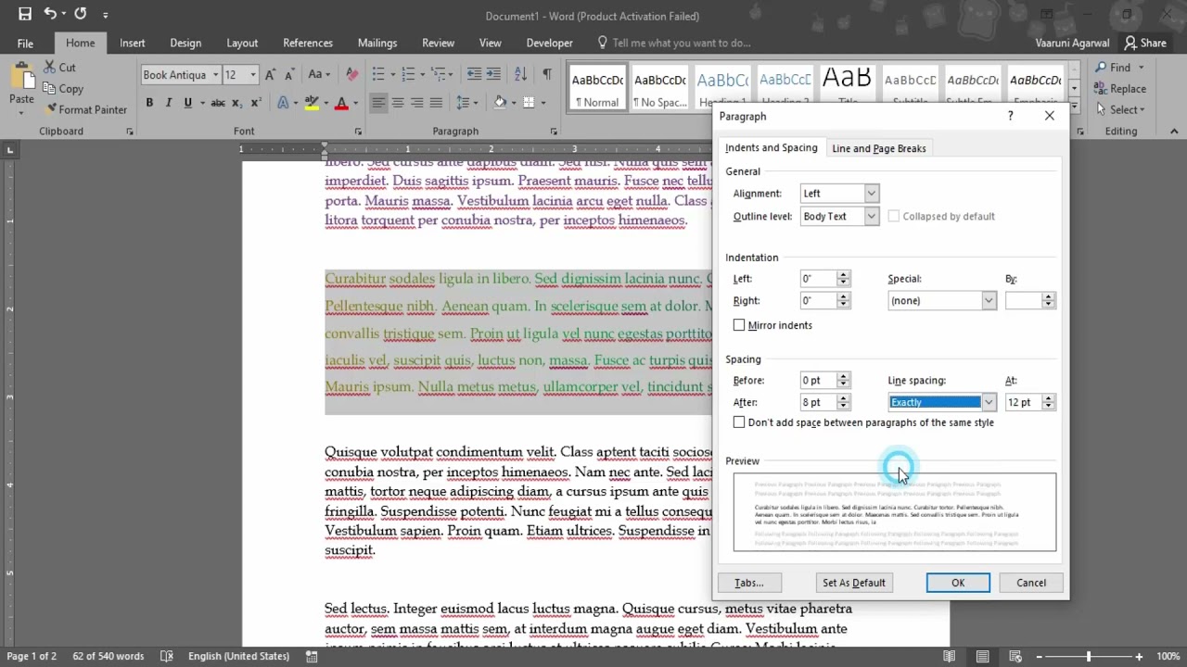Open the References ribbon tab

tap(308, 43)
